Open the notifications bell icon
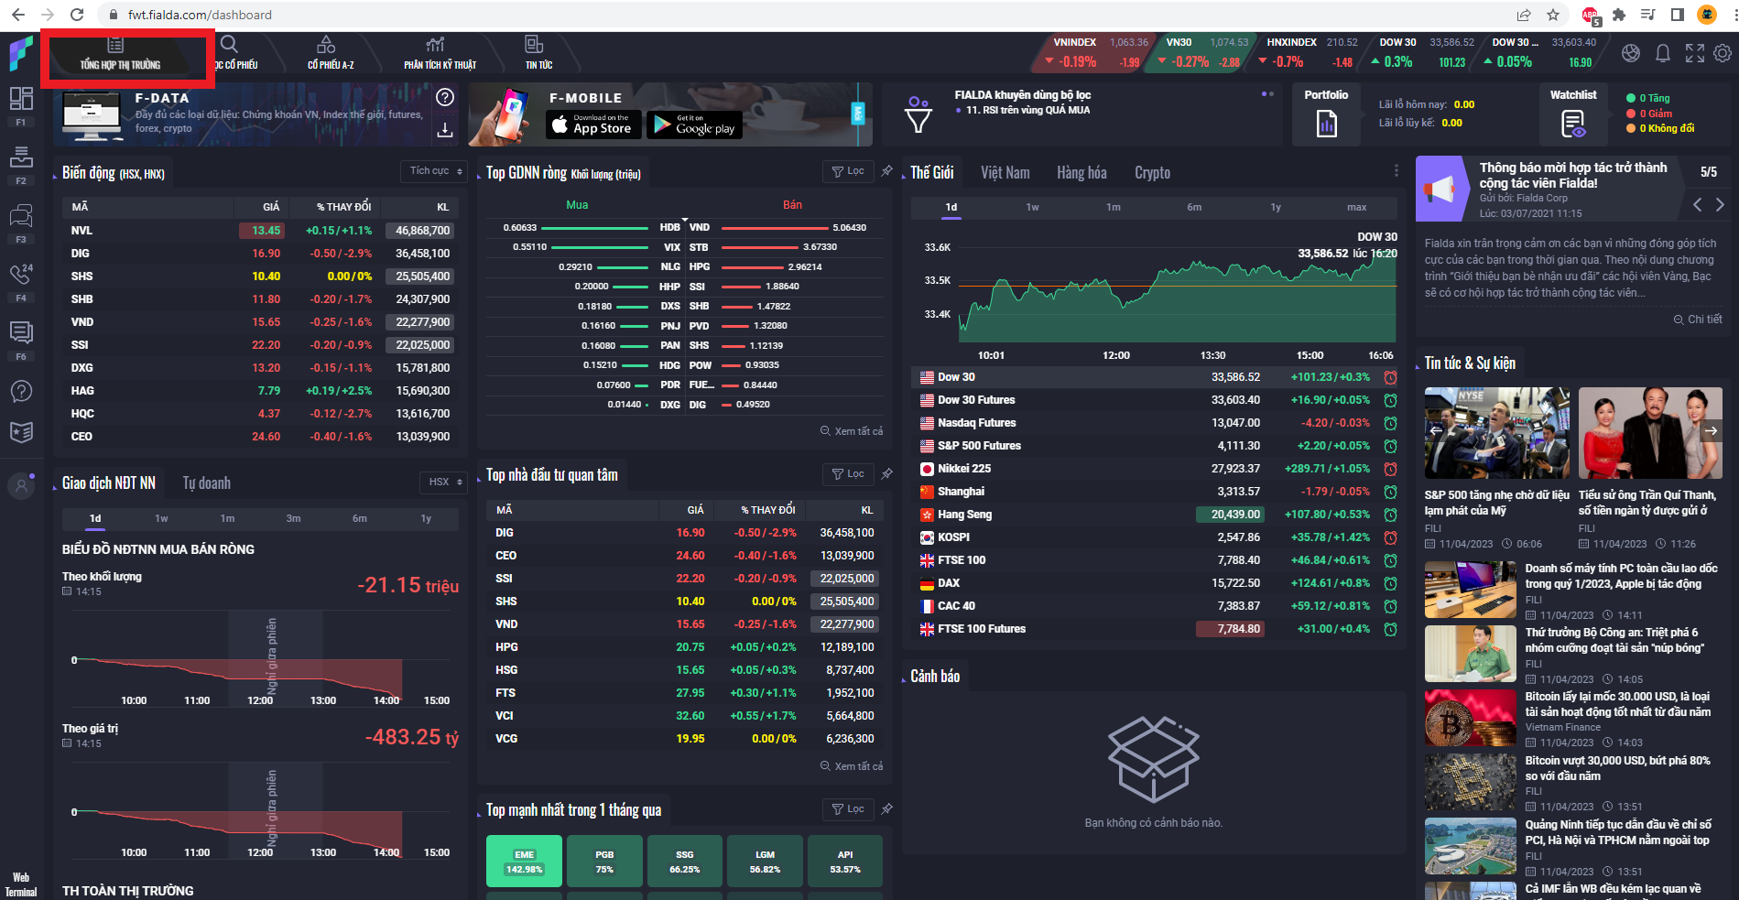 [x=1662, y=54]
